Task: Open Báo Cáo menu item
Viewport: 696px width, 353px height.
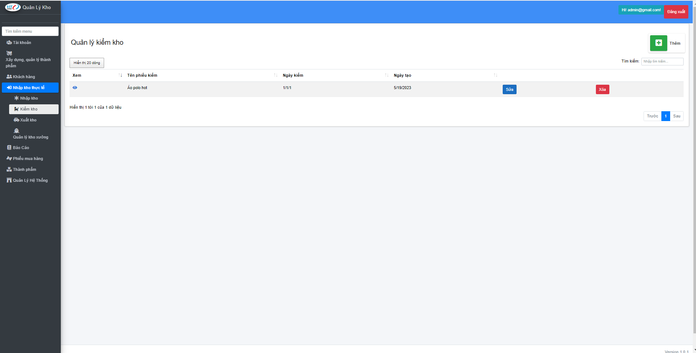Action: pos(30,148)
